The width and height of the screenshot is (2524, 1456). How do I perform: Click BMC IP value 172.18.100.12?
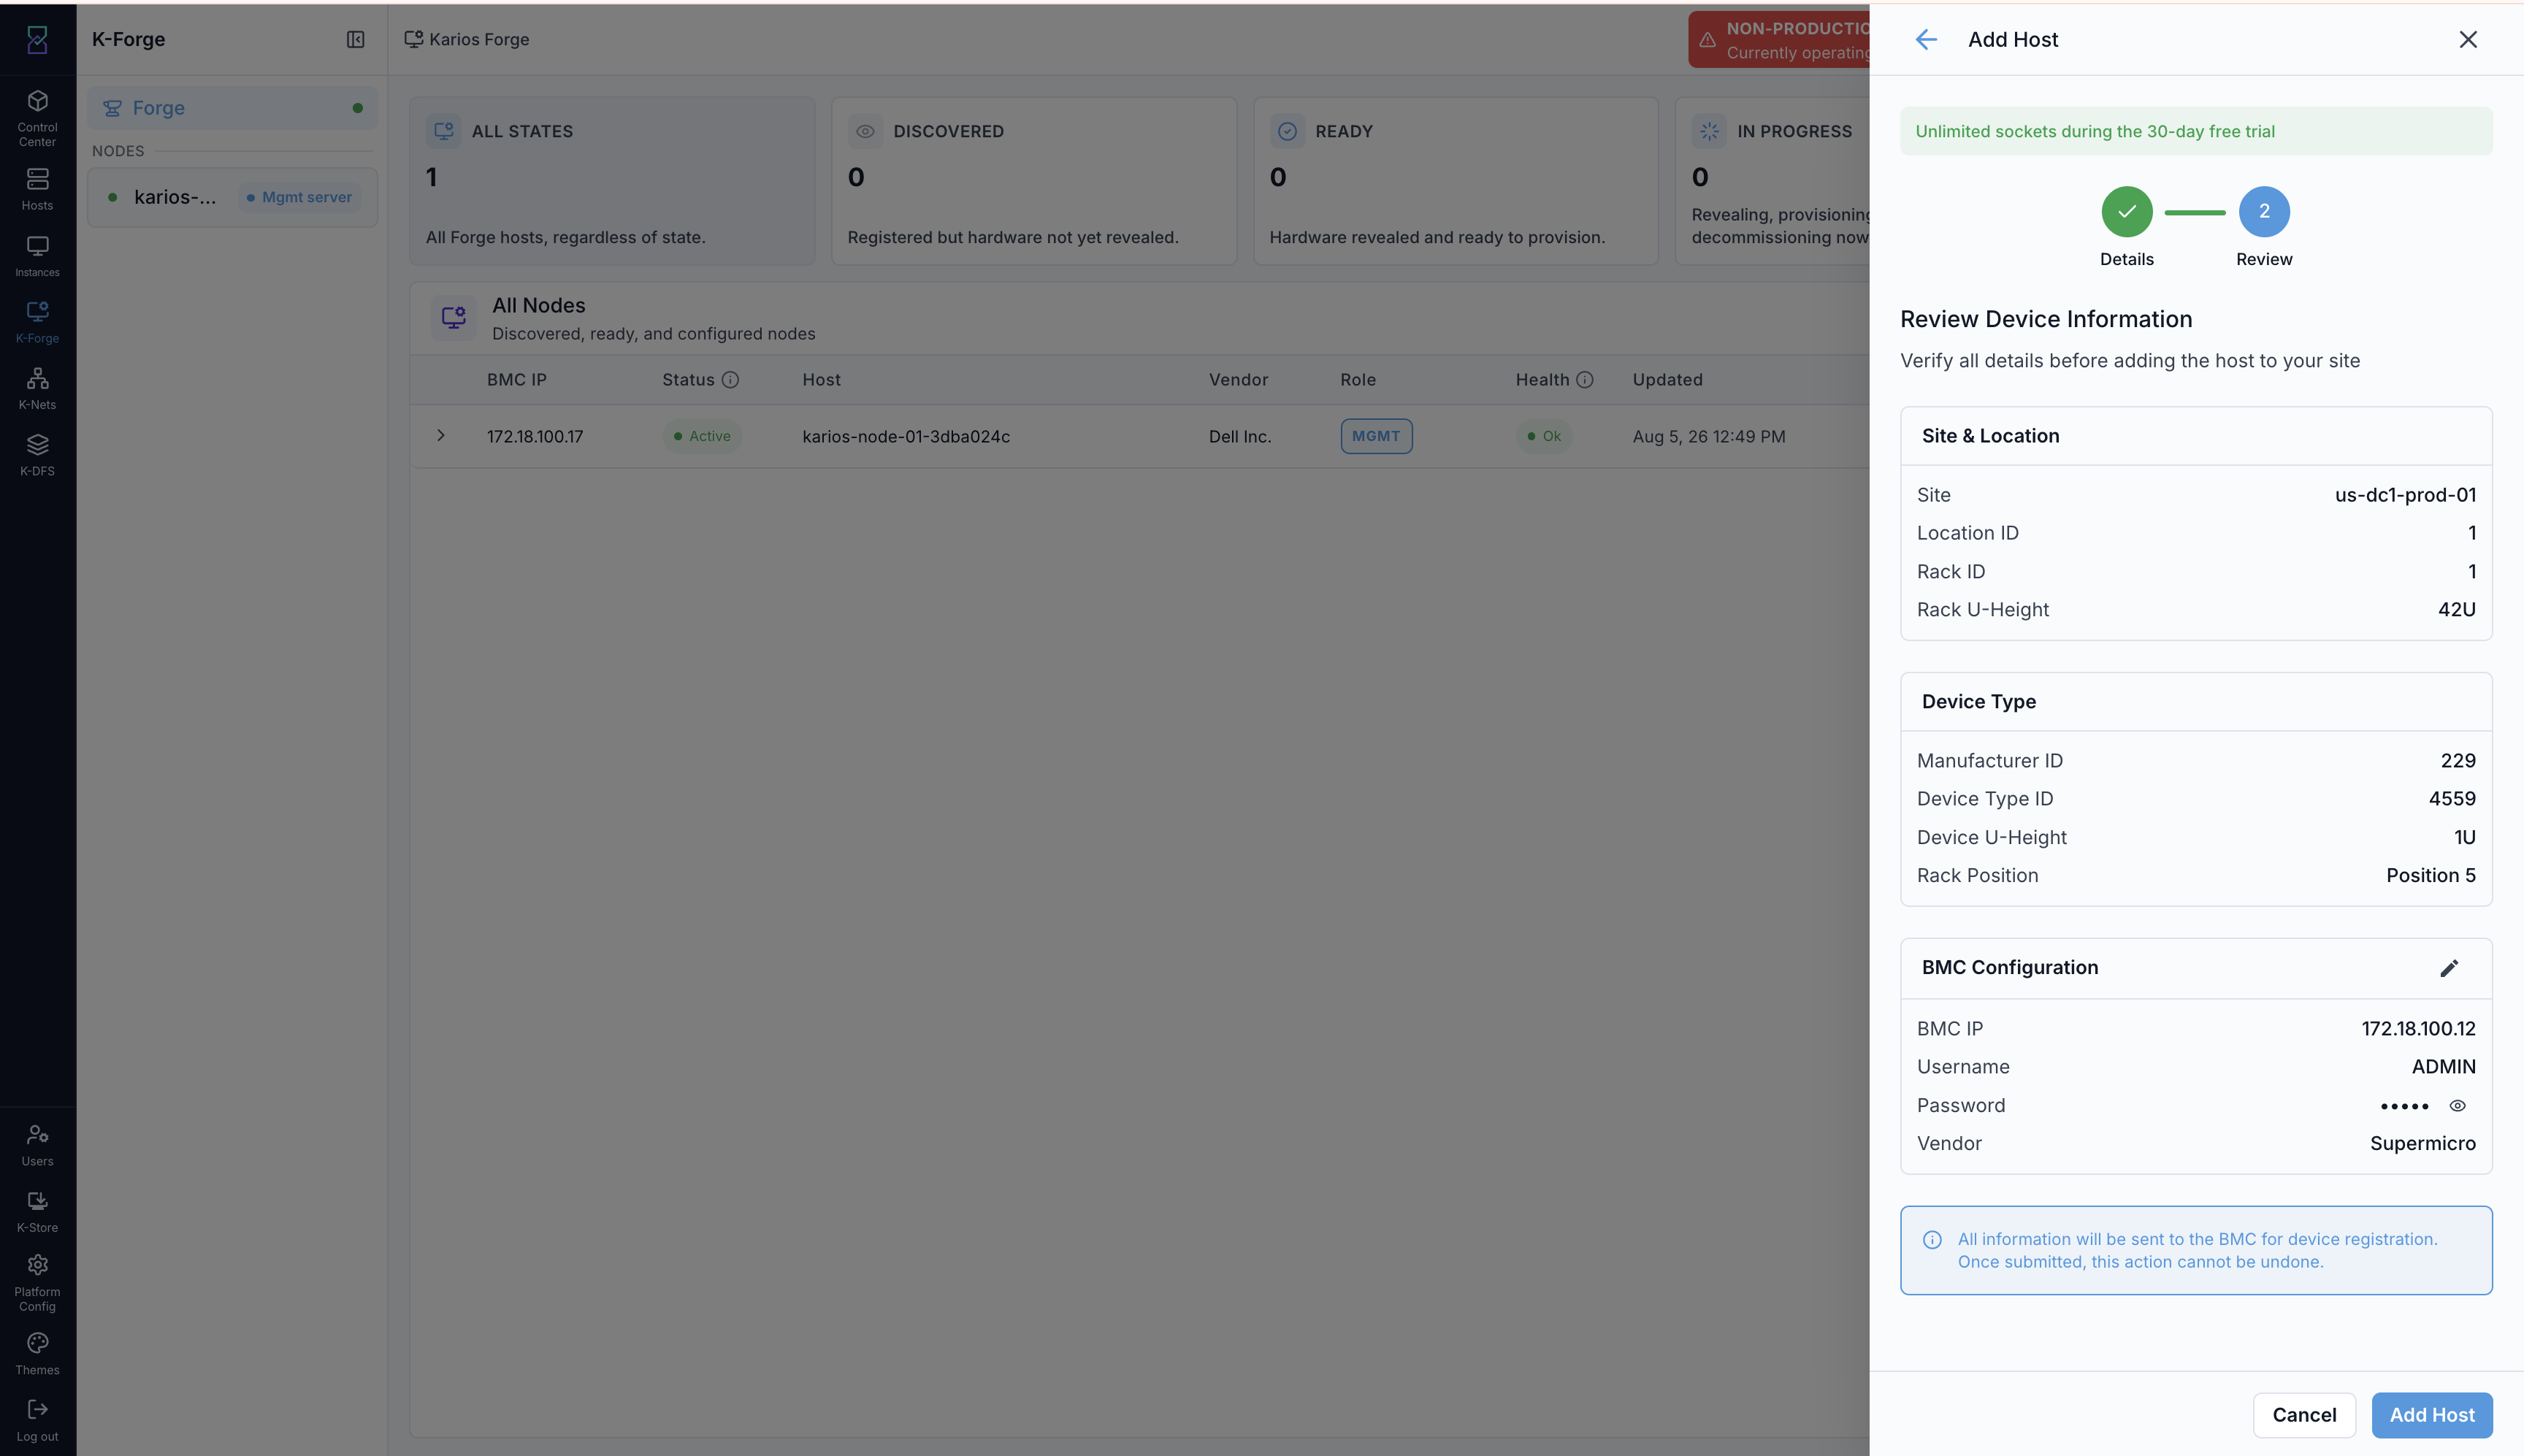pos(2418,1028)
